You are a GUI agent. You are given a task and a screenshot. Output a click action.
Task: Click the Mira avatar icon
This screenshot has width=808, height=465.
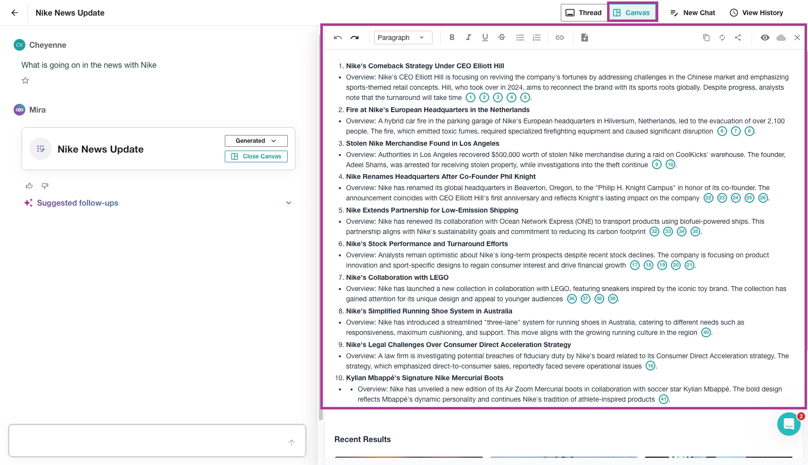[x=20, y=110]
